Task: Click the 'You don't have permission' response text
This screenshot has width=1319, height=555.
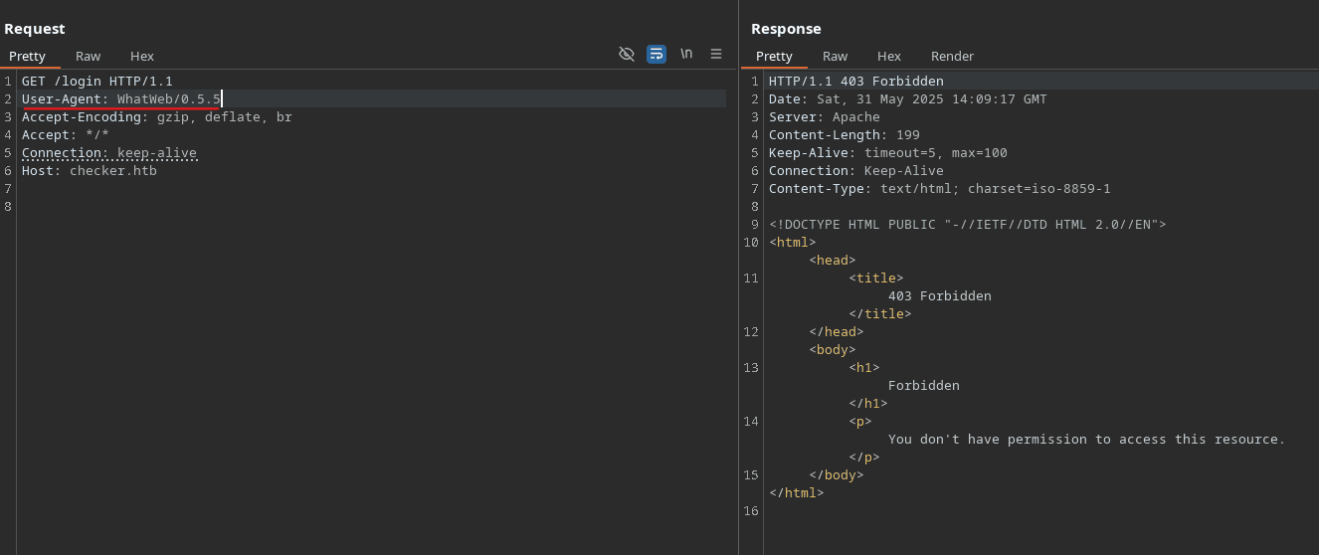Action: pos(1086,440)
